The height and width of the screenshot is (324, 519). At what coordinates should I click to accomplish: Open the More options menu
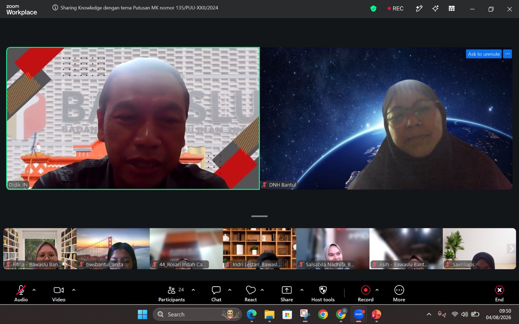click(399, 294)
